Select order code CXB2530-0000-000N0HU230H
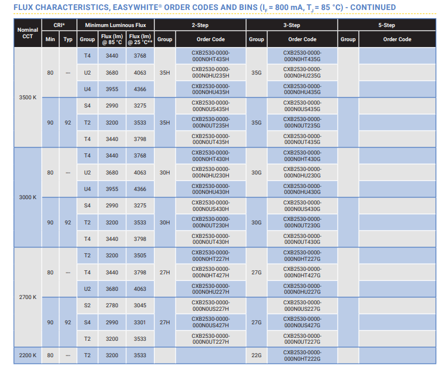The height and width of the screenshot is (376, 444). (x=211, y=172)
